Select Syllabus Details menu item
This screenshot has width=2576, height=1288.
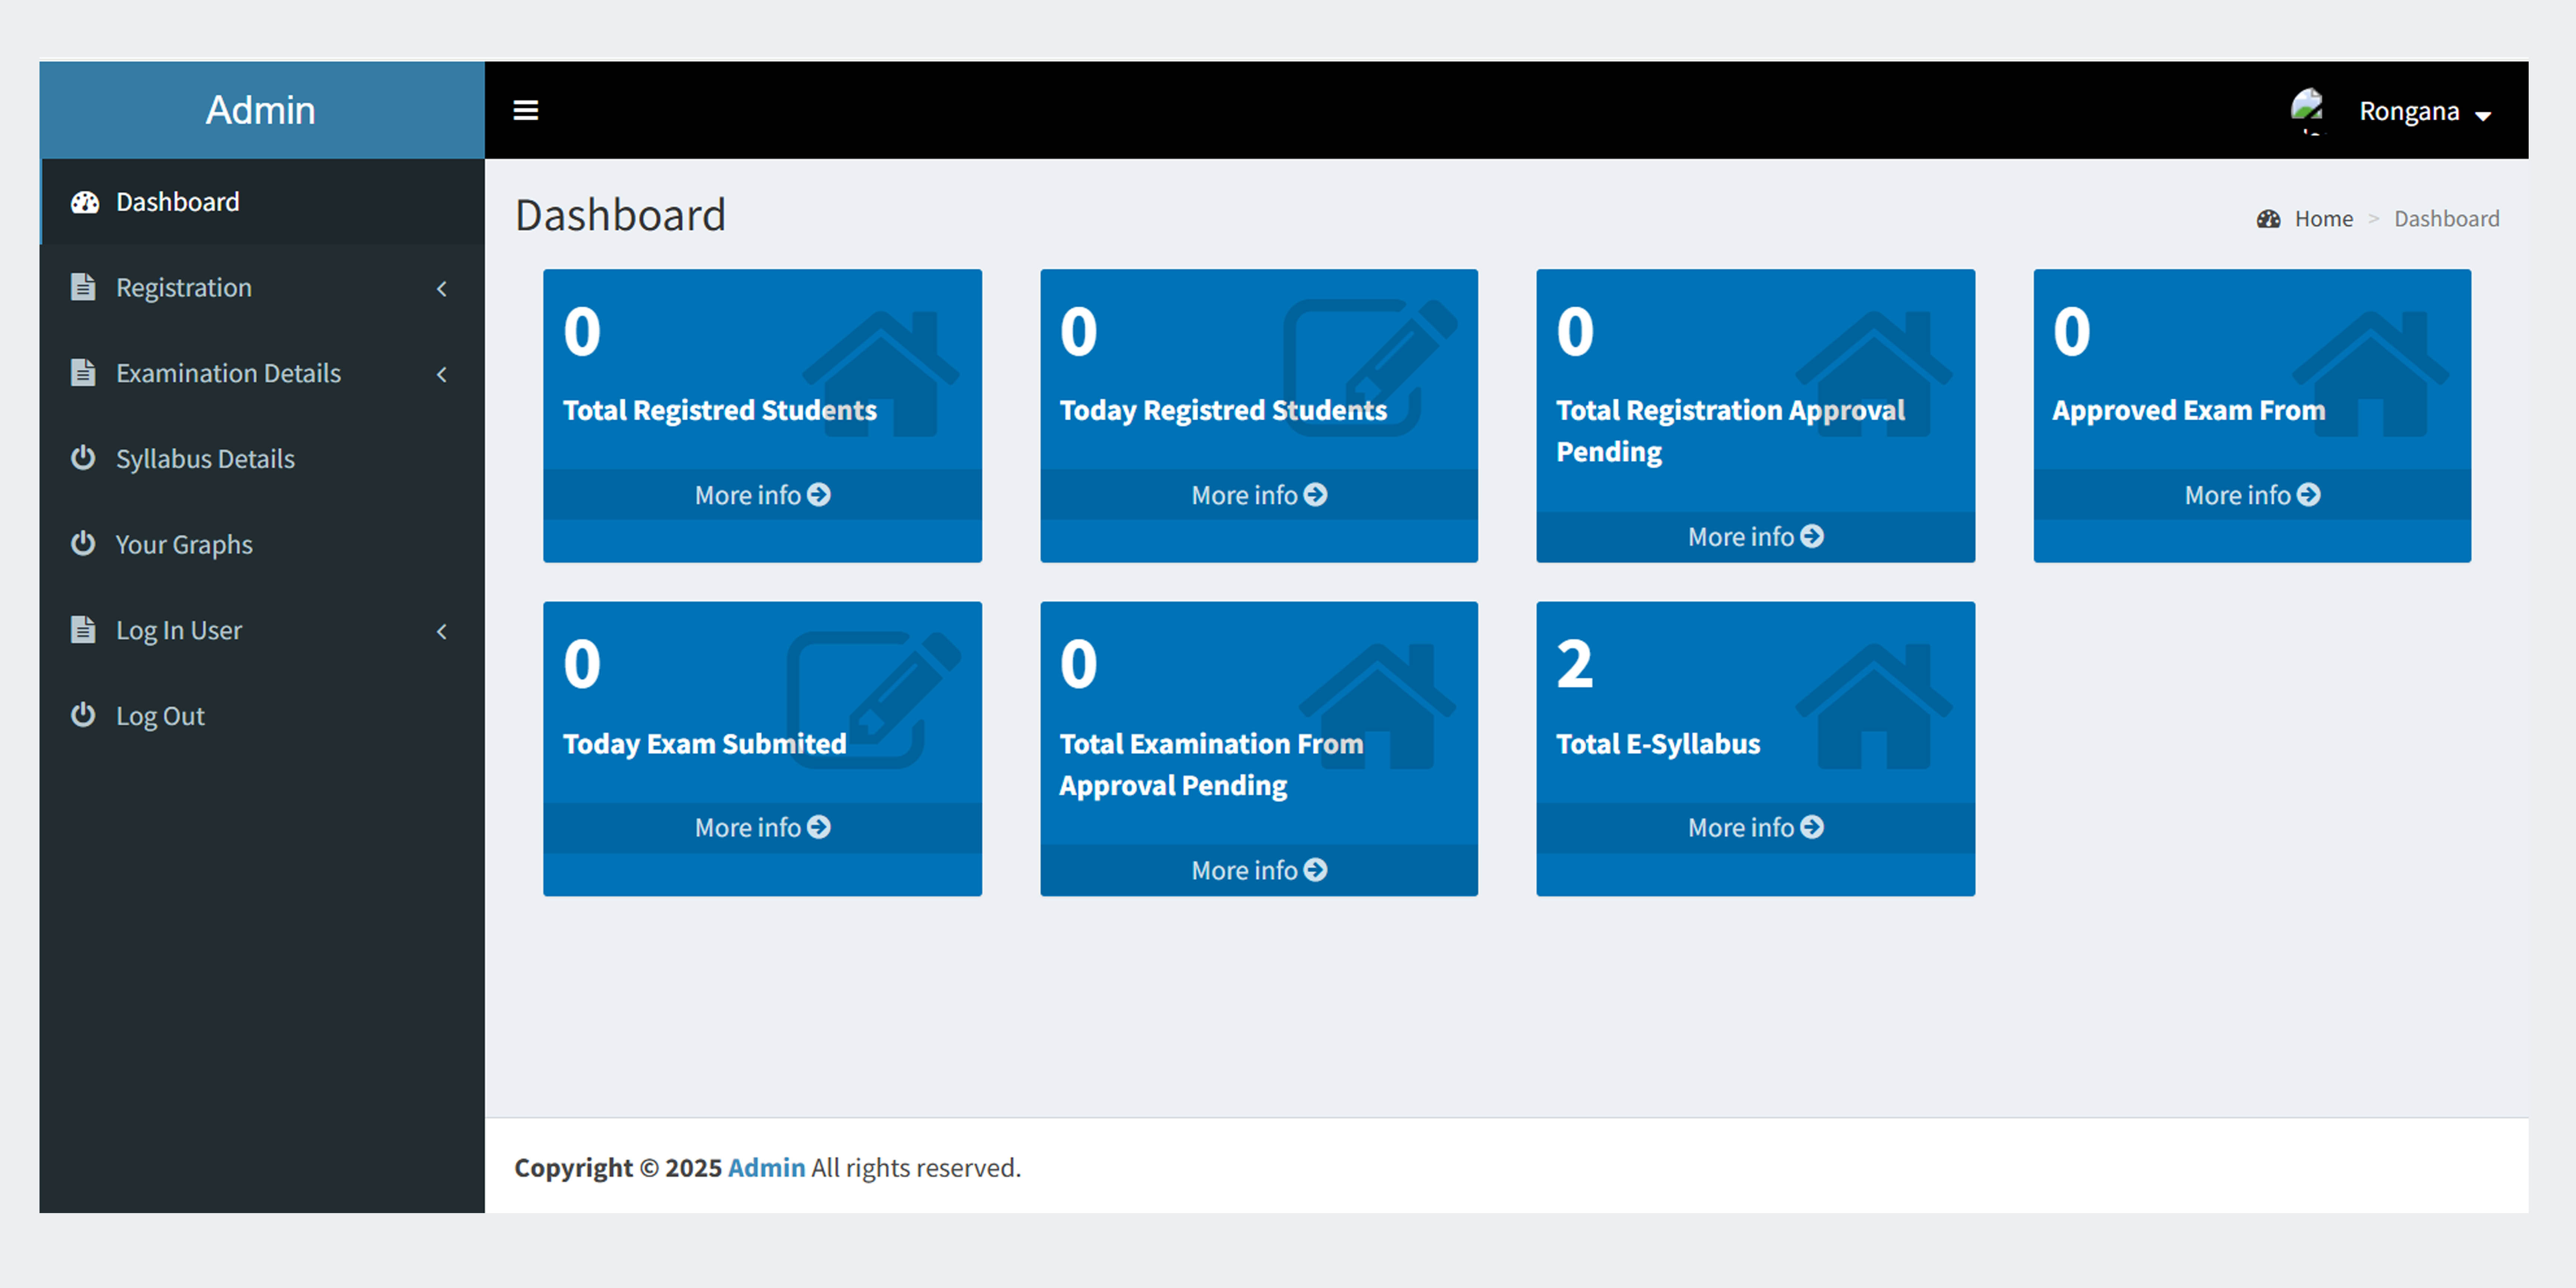click(205, 459)
